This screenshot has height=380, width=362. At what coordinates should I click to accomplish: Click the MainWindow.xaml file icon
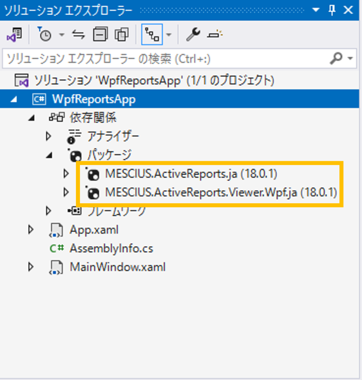(x=56, y=268)
